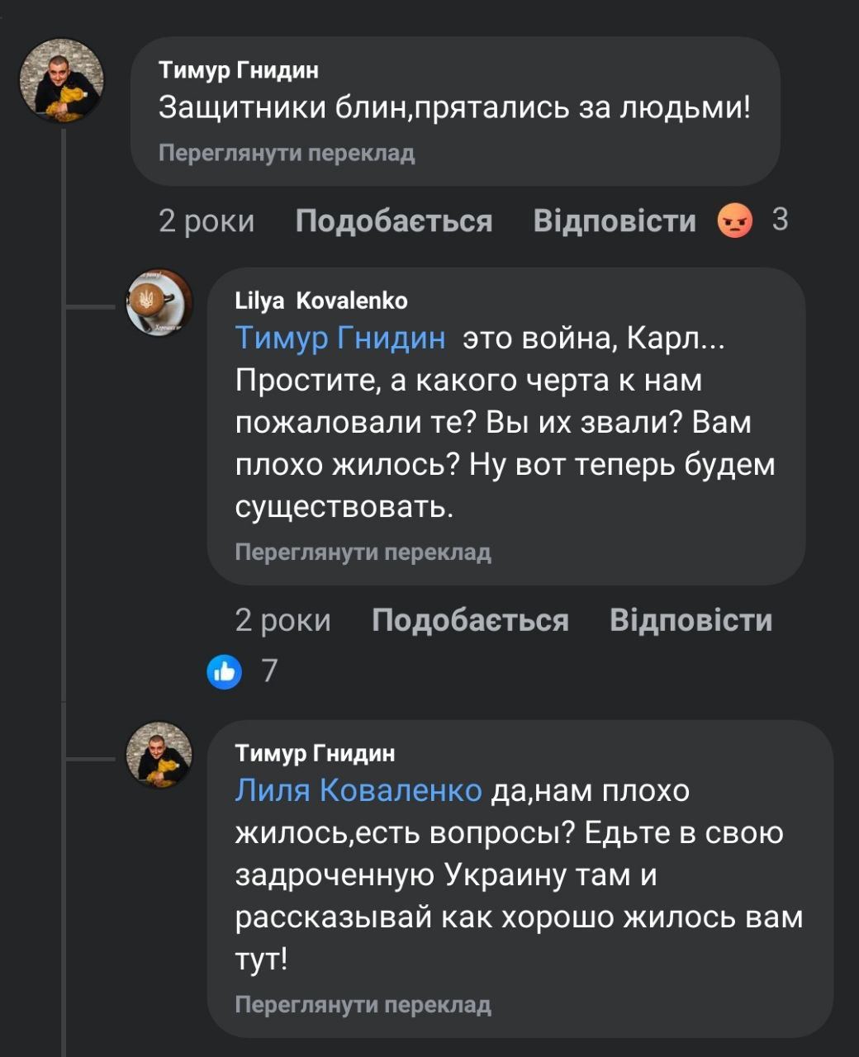Image resolution: width=859 pixels, height=1057 pixels.
Task: Click the like count 7 on Lilya's reply
Action: click(x=269, y=671)
